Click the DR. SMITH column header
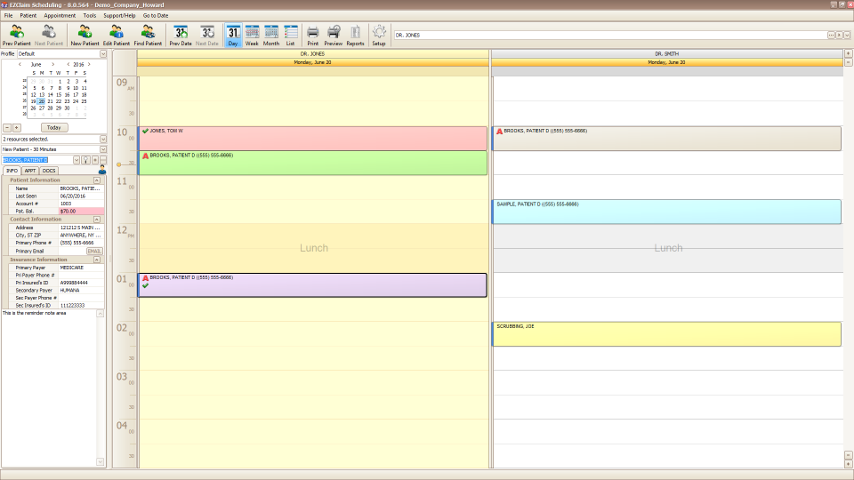Screen dimensions: 854x480 (666, 54)
